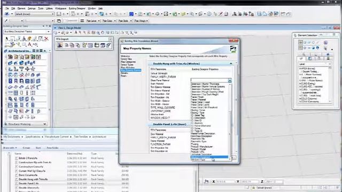Select the element selection arrow tool in Tasks

(7, 39)
